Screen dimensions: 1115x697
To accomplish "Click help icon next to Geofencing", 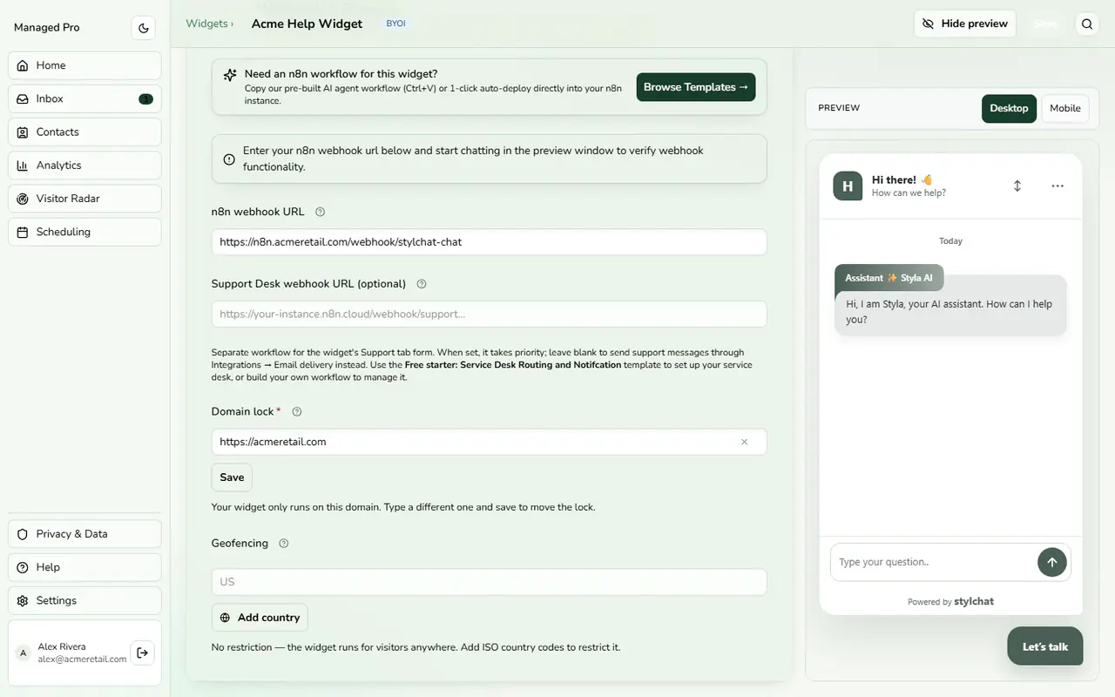I will [283, 544].
